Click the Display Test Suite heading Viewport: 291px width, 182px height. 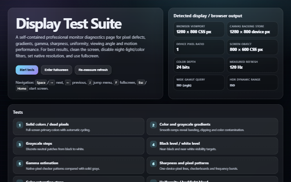pos(69,24)
